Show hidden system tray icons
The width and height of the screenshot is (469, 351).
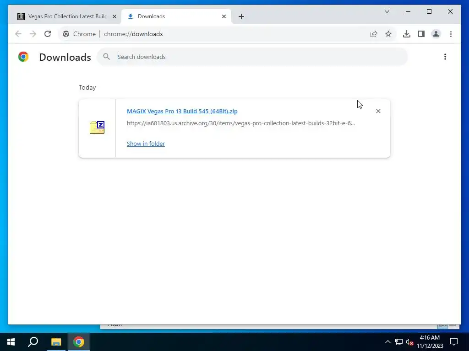[x=387, y=342]
